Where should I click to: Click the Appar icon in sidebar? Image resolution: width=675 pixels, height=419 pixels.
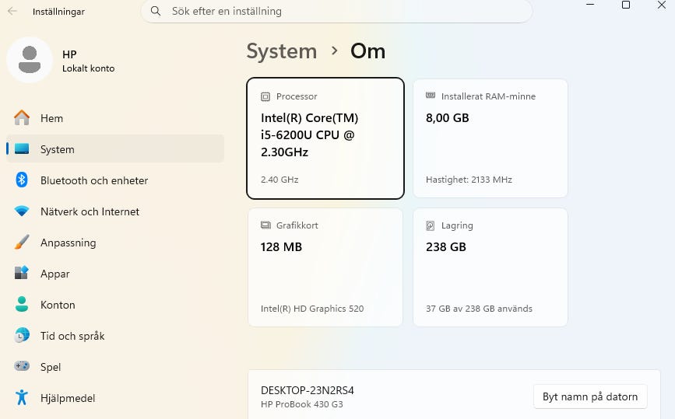(22, 273)
